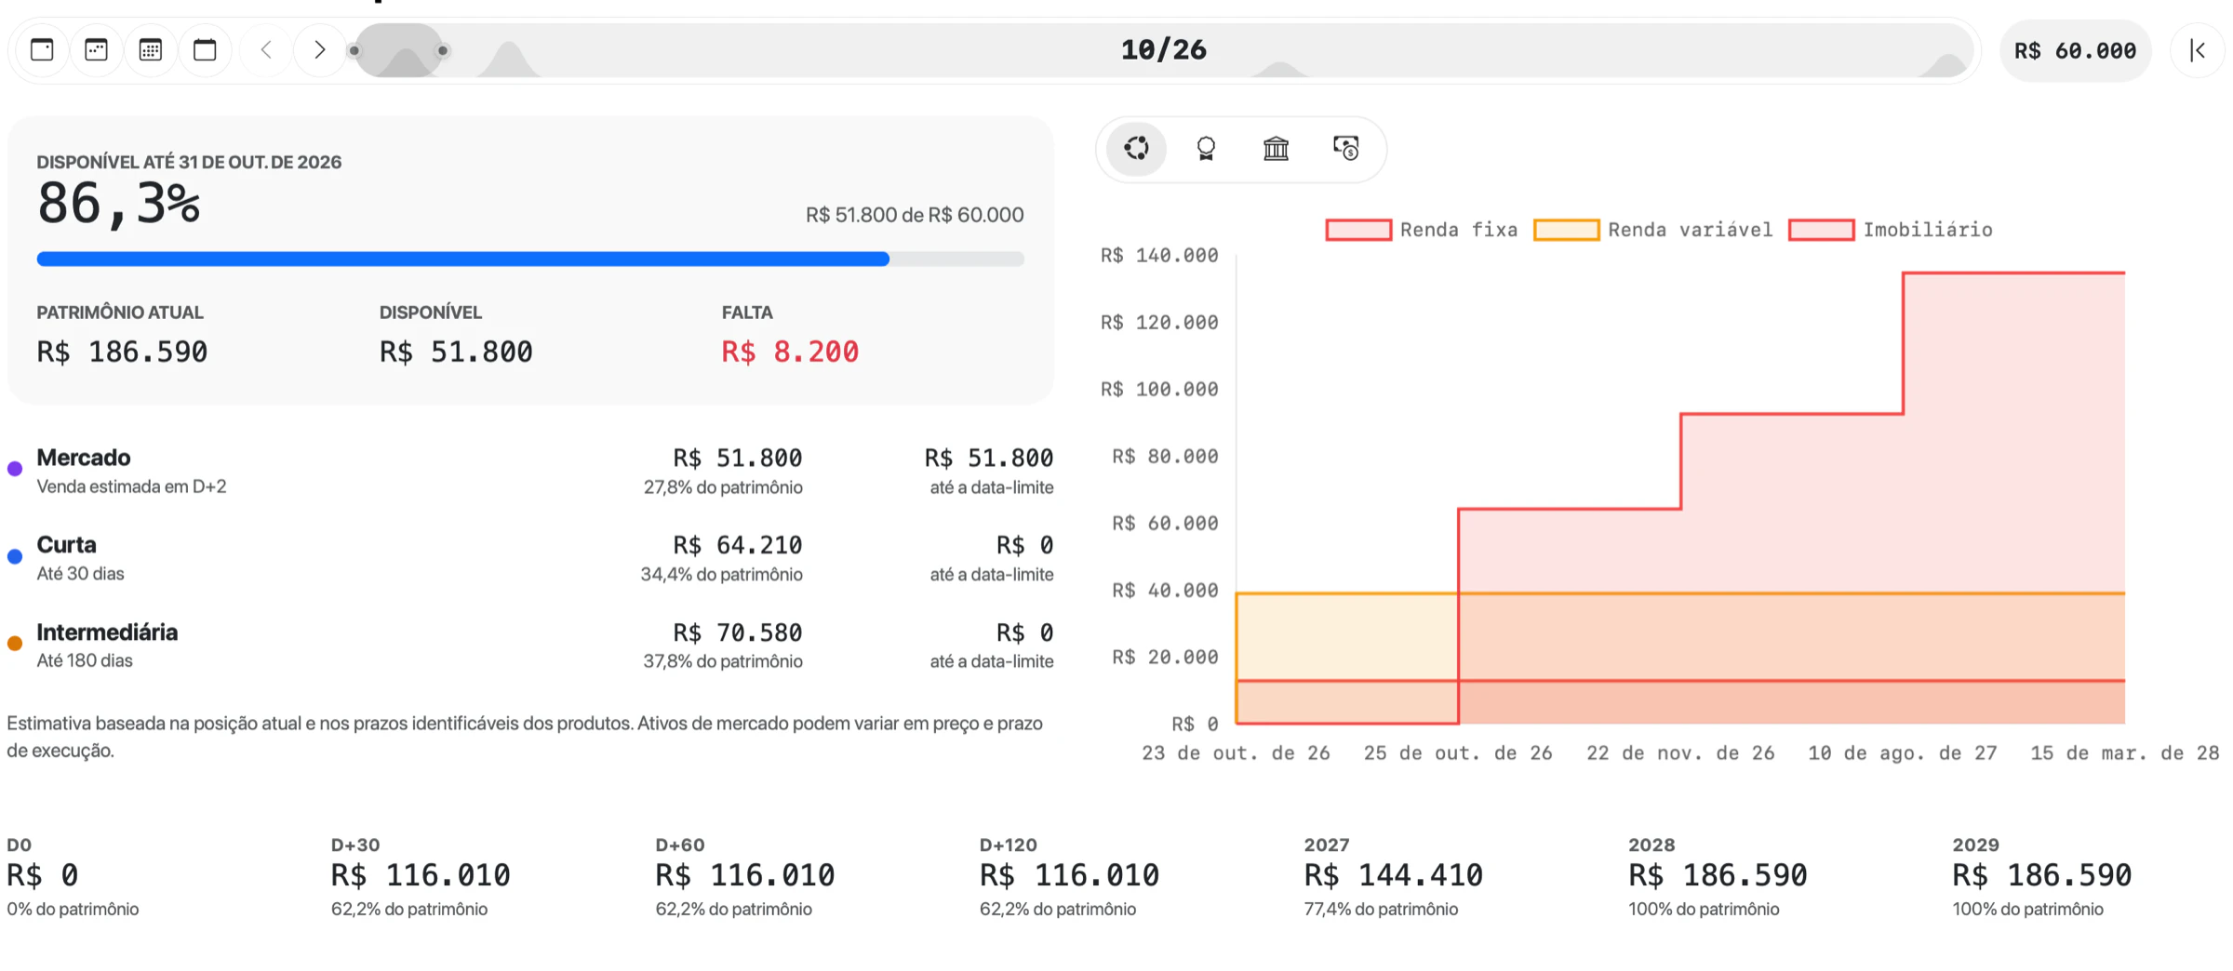This screenshot has width=2233, height=971.
Task: Click the "R$ 51.800 de R$ 60.000" text
Action: click(x=915, y=215)
